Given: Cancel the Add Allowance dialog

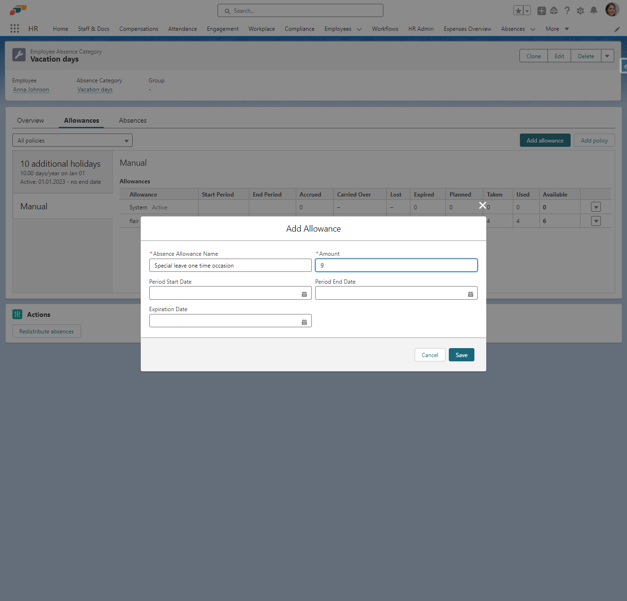Looking at the screenshot, I should [429, 355].
